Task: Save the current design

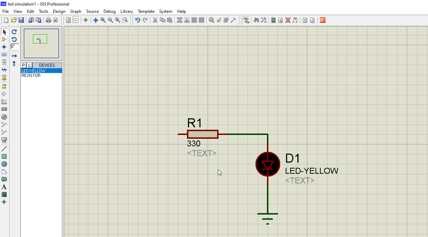Action: click(21, 20)
